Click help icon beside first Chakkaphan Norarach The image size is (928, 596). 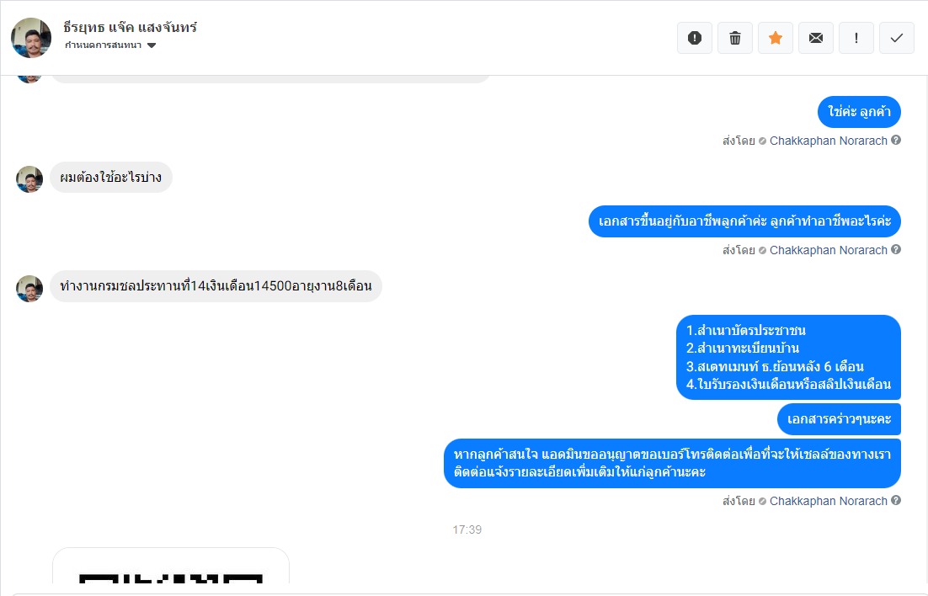(x=896, y=141)
